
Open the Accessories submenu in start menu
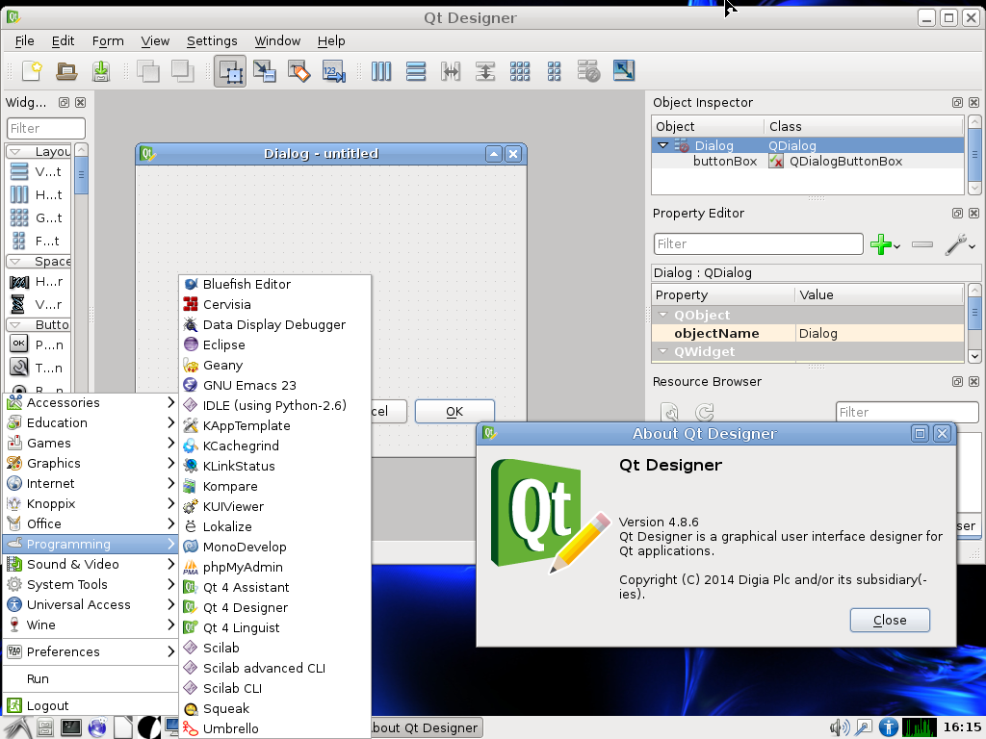coord(91,403)
